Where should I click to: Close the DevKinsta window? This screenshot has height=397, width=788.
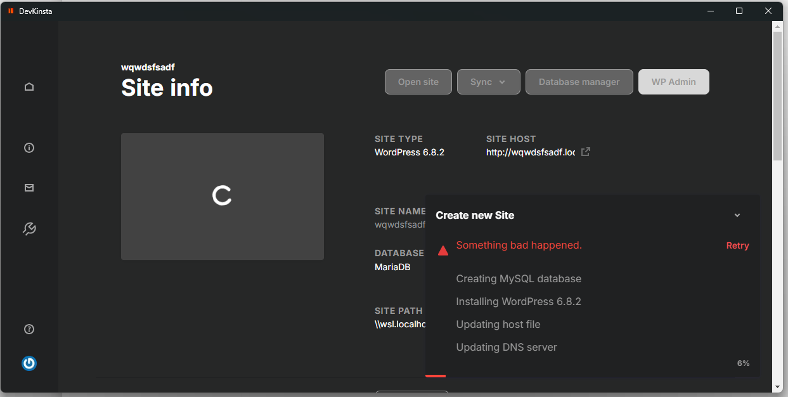pyautogui.click(x=768, y=11)
